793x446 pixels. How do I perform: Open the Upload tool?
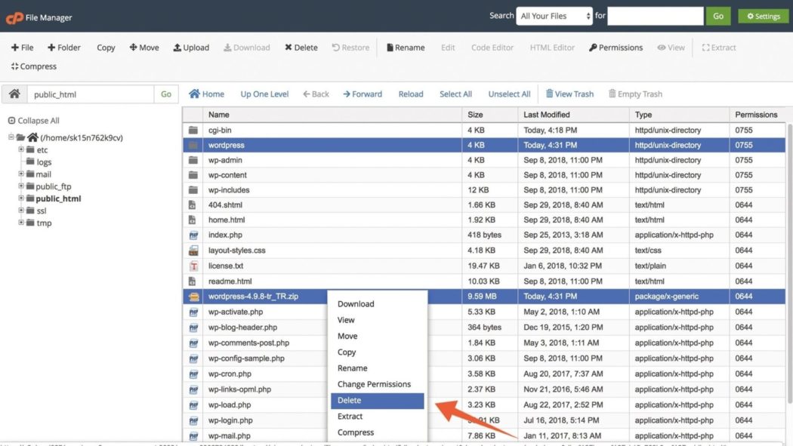click(191, 48)
